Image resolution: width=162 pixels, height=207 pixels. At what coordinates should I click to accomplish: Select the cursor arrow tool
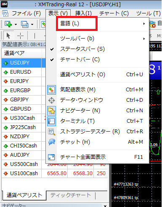click(x=8, y=36)
